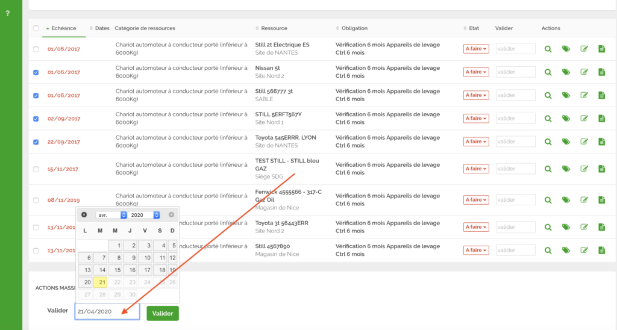Uncheck the checkbox for the 02/09/2017 row
This screenshot has height=330, width=617.
coord(36,119)
